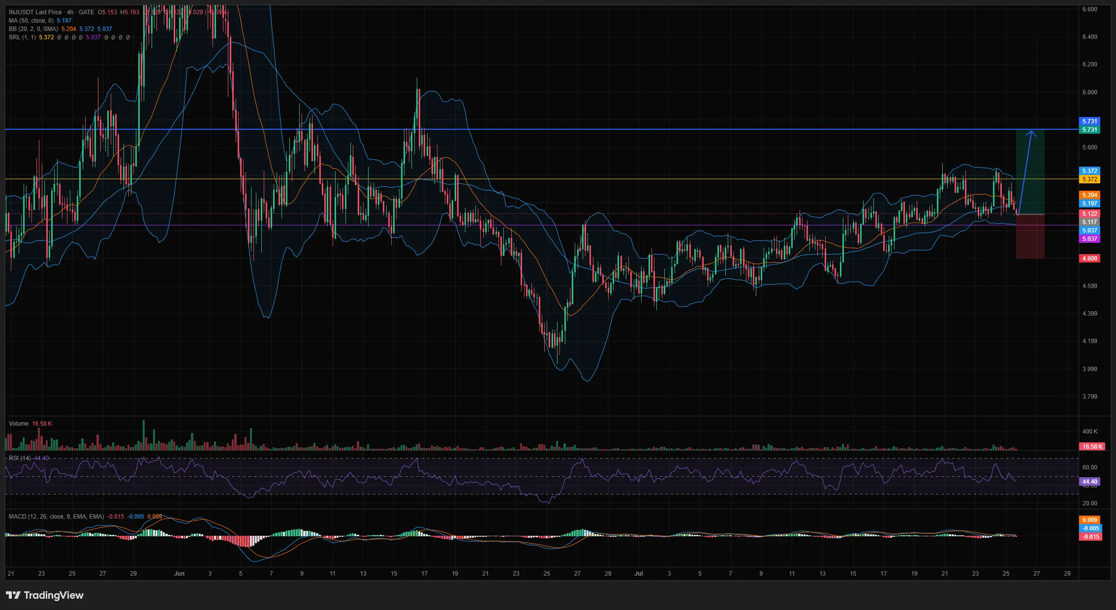Click the MA (50, close, 0) indicator legend

click(x=31, y=21)
